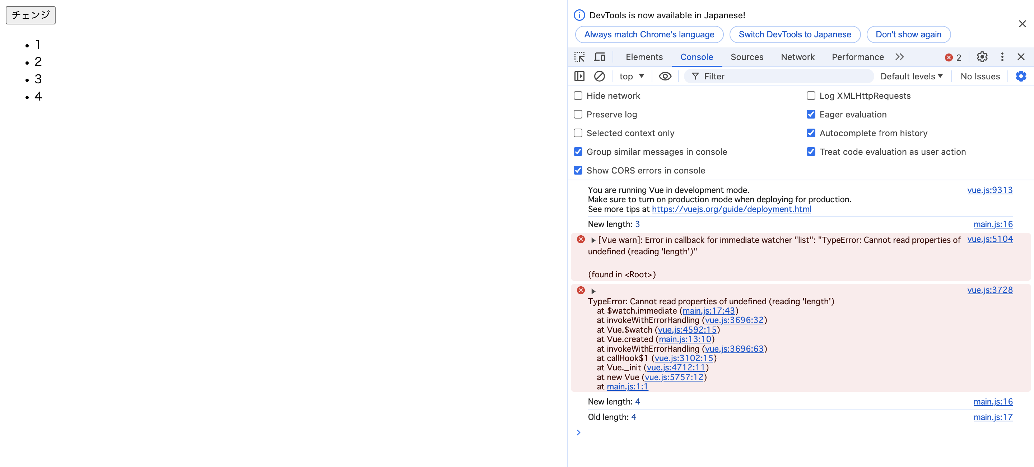Open DevTools settings gear icon
Screen dimensions: 1034x467
pos(982,57)
